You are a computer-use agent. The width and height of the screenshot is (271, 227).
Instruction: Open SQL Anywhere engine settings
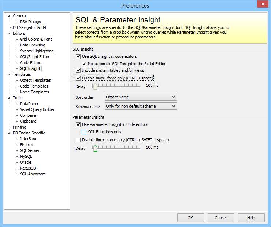point(33,174)
